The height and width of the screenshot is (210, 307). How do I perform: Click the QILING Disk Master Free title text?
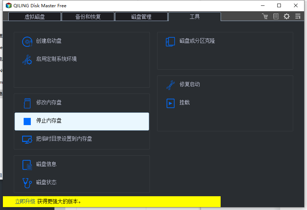(x=40, y=6)
